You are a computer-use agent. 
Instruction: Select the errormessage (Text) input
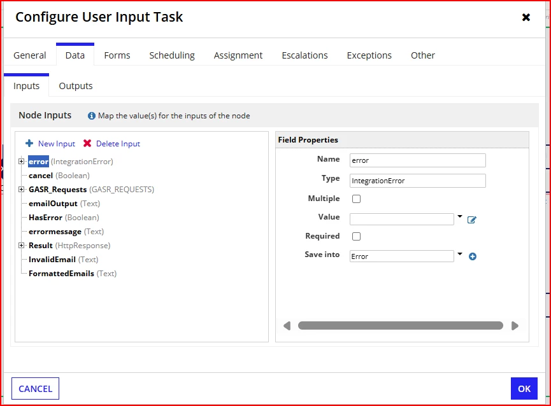66,232
